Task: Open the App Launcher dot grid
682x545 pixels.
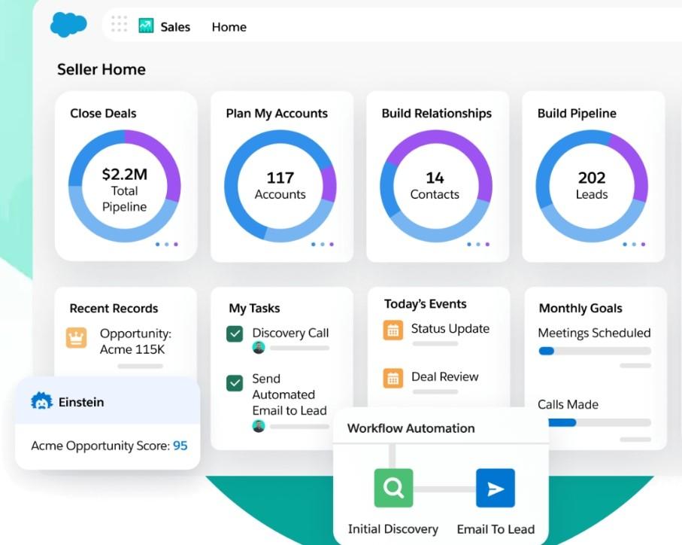Action: (119, 24)
